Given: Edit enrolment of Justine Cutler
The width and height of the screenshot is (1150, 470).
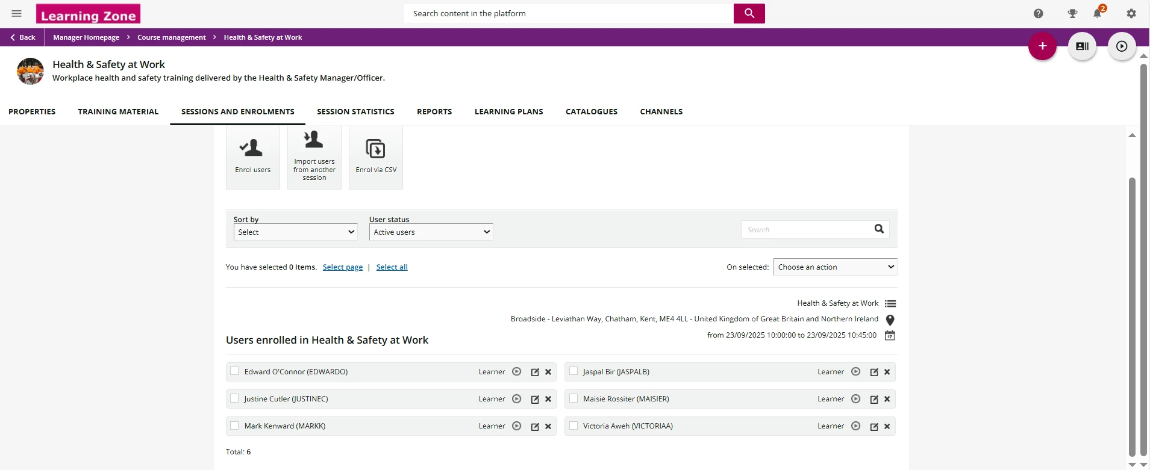Looking at the screenshot, I should click(535, 399).
